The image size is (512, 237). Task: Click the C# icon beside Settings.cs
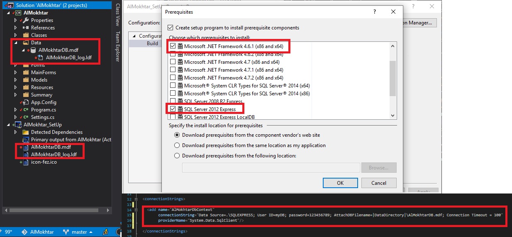[26, 117]
